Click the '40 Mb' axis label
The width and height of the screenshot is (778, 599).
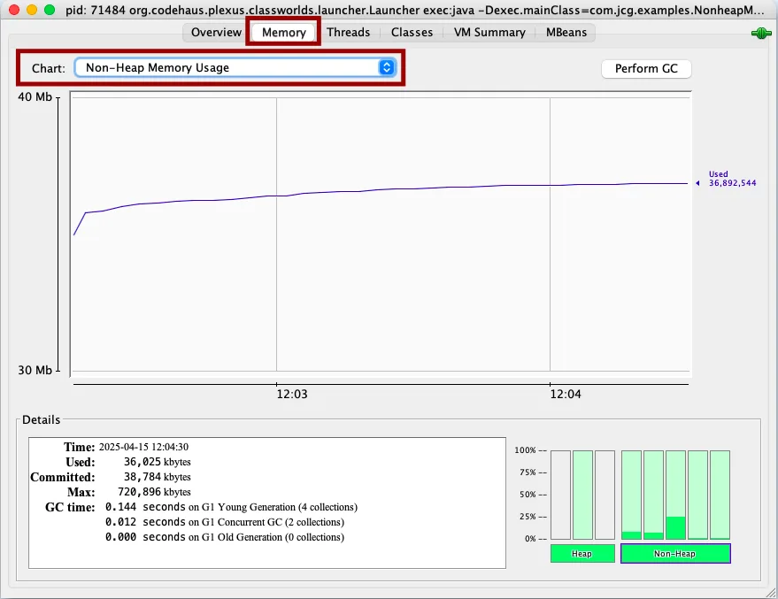(35, 96)
